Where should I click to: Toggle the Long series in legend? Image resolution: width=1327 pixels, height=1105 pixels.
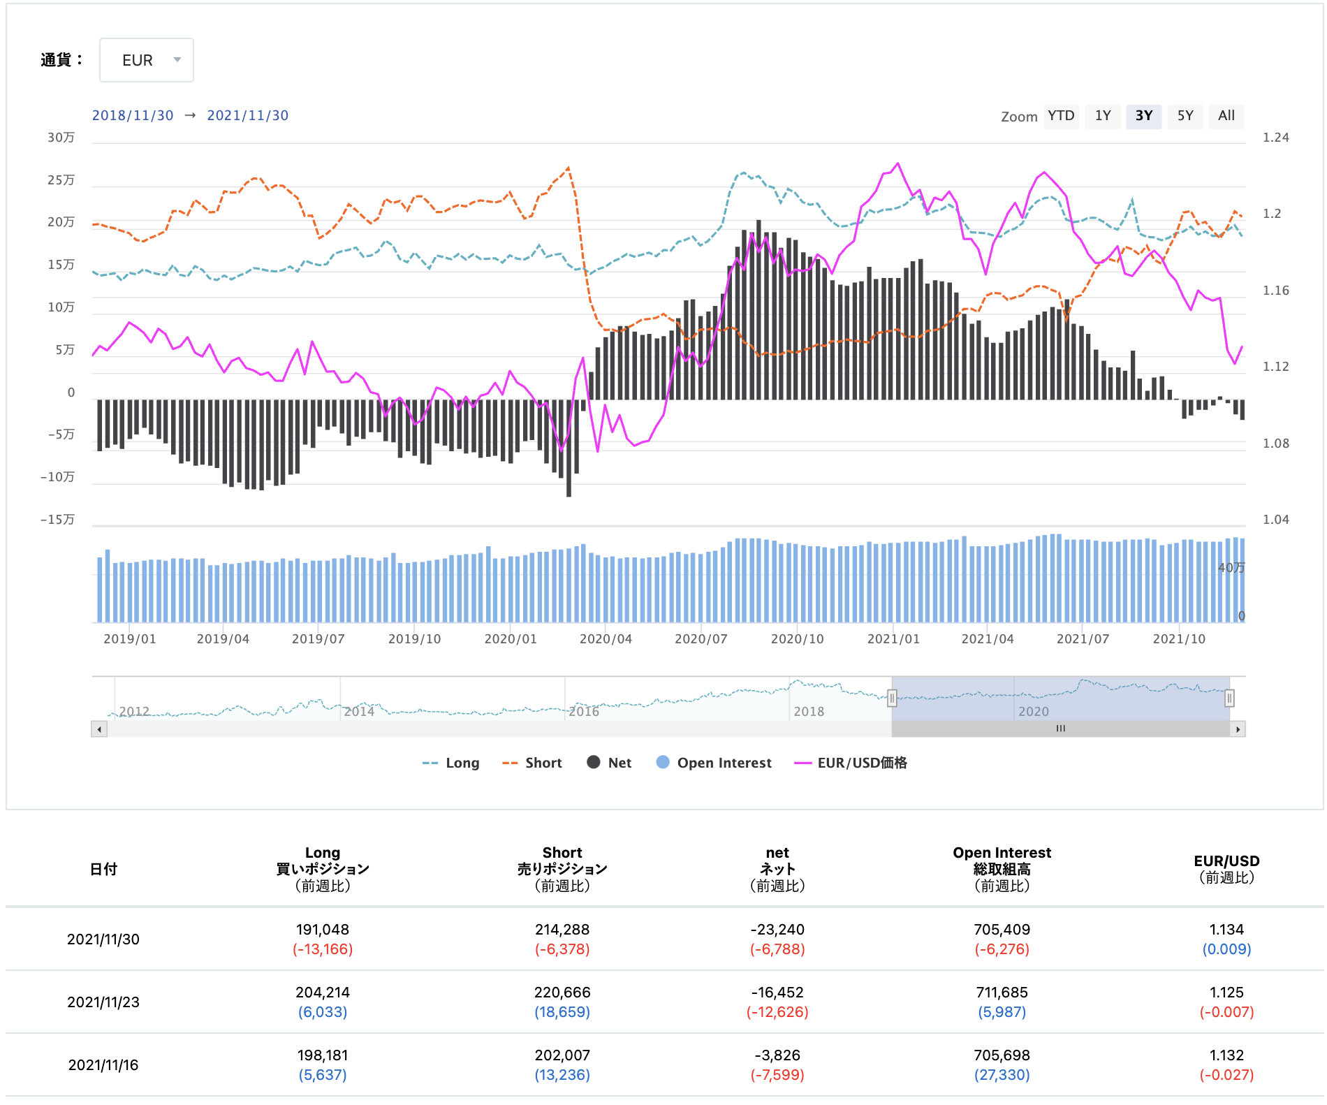pos(451,763)
